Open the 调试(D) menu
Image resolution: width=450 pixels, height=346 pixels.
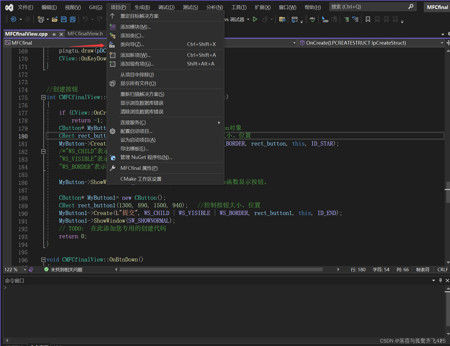point(166,7)
